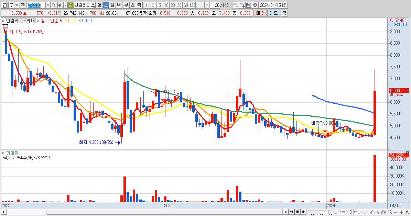Click the data grid icon under chart title
The image size is (411, 216).
point(6,27)
